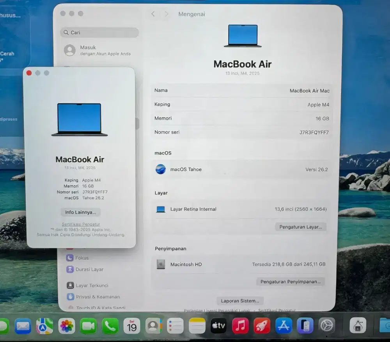Click the Durasi Layar hourglass icon
The height and width of the screenshot is (342, 390).
tap(70, 269)
